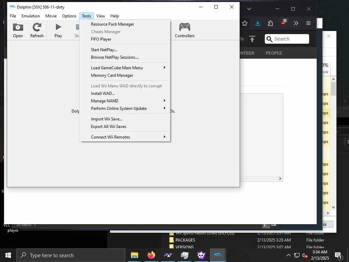Open the notification center icon
Screen dimensions: 349x262
(x=338, y=256)
